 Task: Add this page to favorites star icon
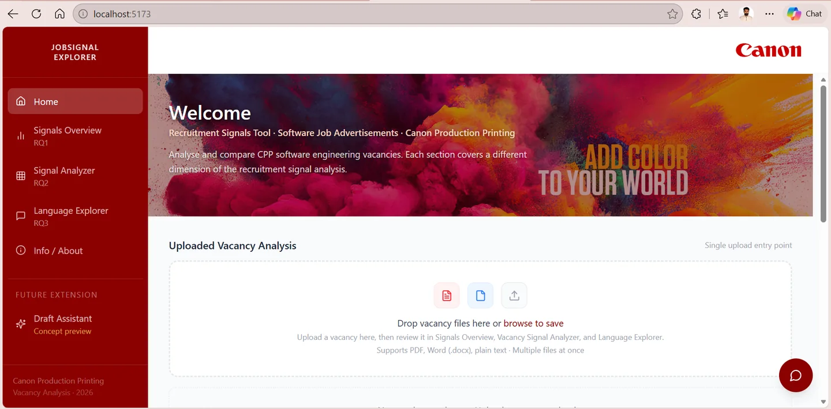672,14
